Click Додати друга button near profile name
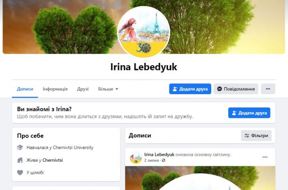The image size is (288, 190). [190, 89]
